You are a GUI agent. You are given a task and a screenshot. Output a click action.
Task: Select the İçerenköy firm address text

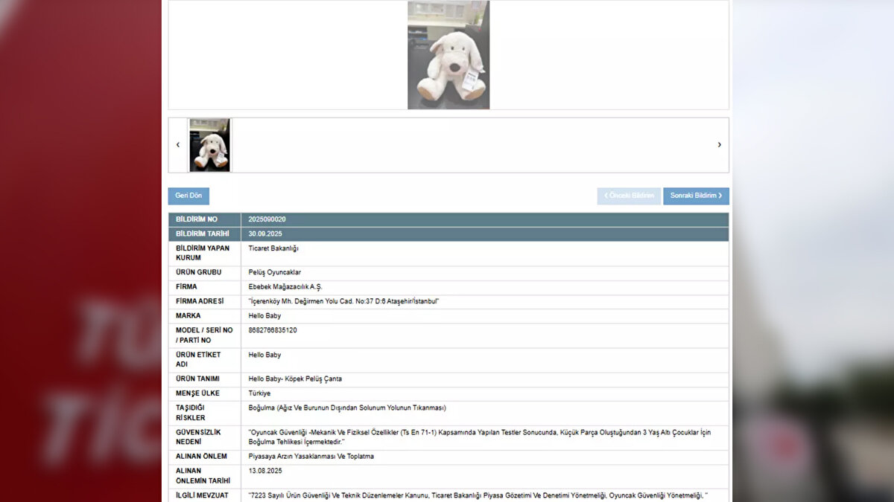[x=343, y=301]
